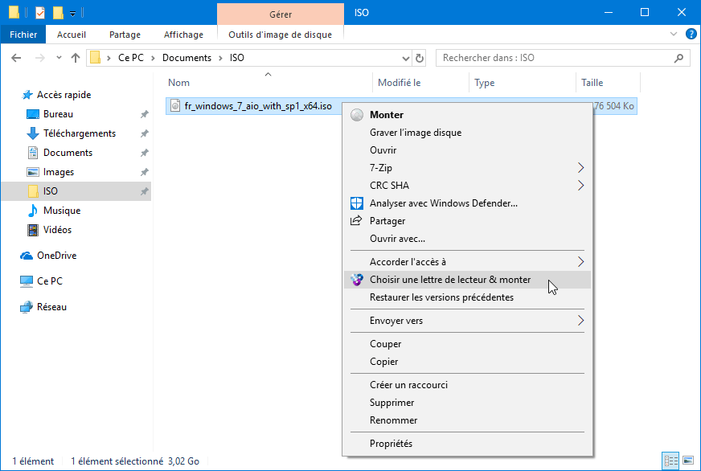Screen dimensions: 701x471
Task: Choose Copier in context menu
Action: pyautogui.click(x=383, y=362)
